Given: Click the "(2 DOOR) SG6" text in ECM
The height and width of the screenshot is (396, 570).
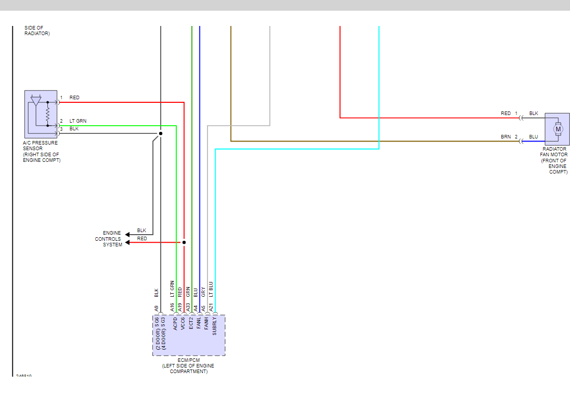Looking at the screenshot, I should (x=157, y=333).
